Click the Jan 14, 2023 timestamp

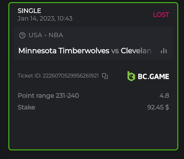click(45, 18)
